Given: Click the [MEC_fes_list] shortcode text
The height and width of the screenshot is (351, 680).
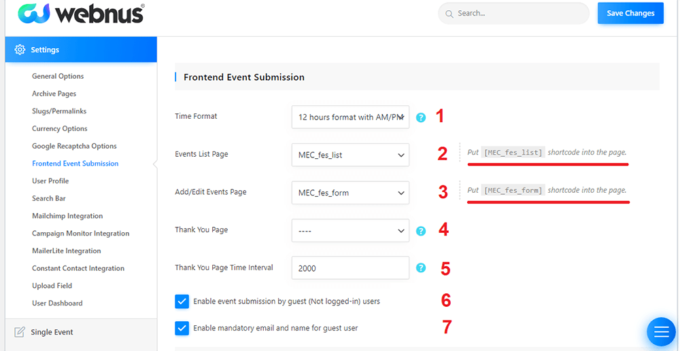Looking at the screenshot, I should 513,152.
